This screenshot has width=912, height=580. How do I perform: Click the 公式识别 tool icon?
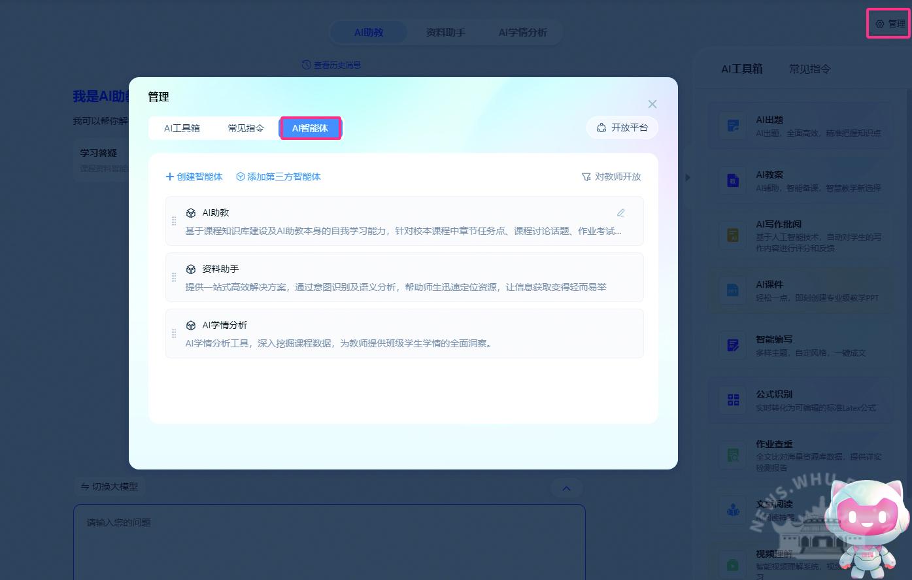click(x=733, y=400)
